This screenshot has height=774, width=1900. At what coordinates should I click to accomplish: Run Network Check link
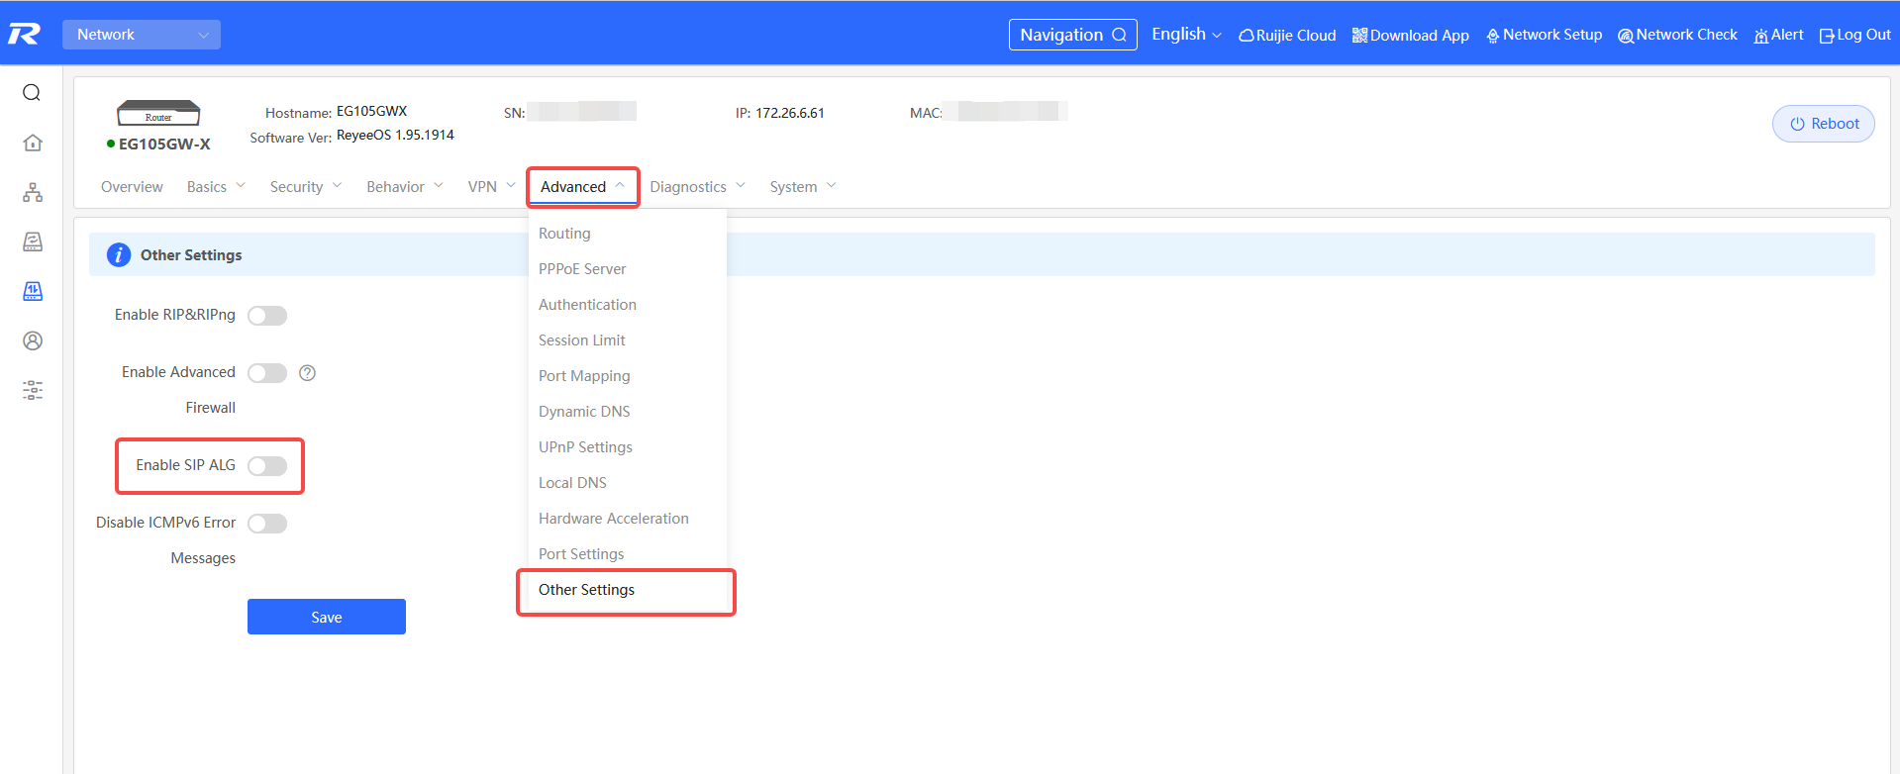(x=1677, y=35)
